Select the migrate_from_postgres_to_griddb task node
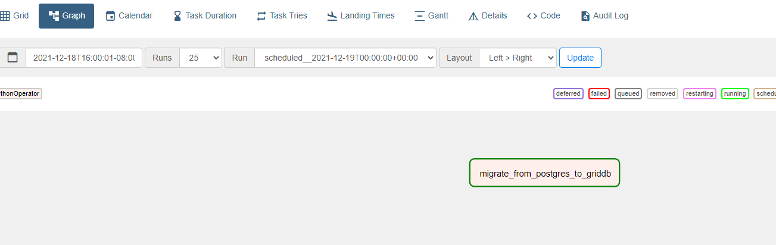The image size is (776, 245). pyautogui.click(x=544, y=173)
